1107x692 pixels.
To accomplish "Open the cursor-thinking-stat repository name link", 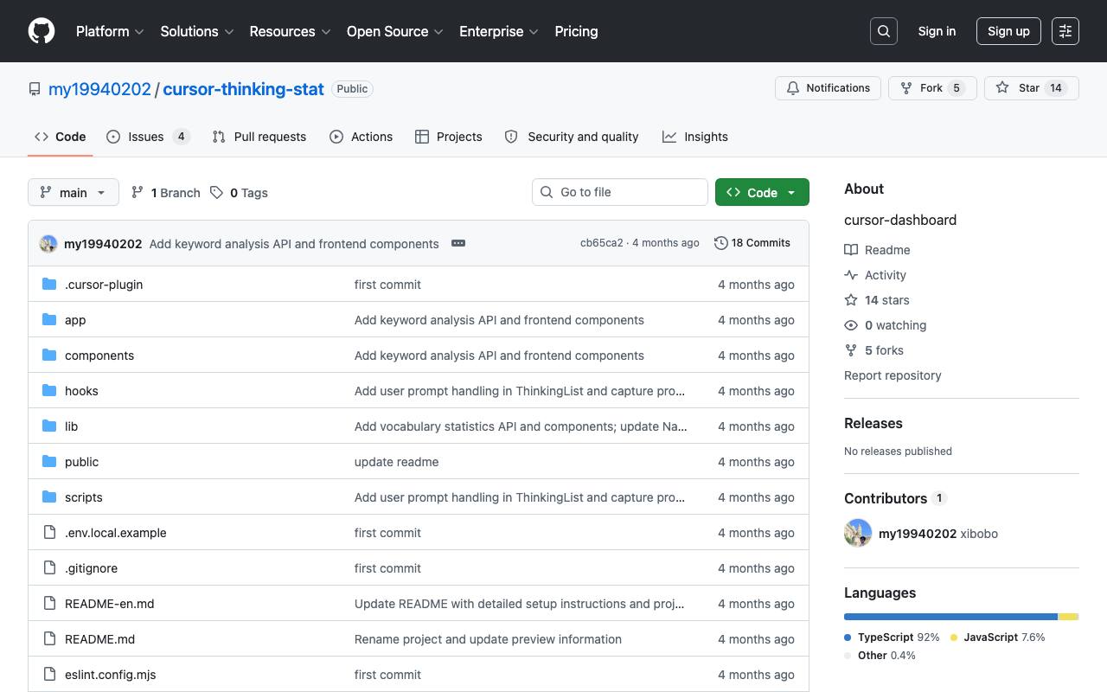I will pos(243,89).
